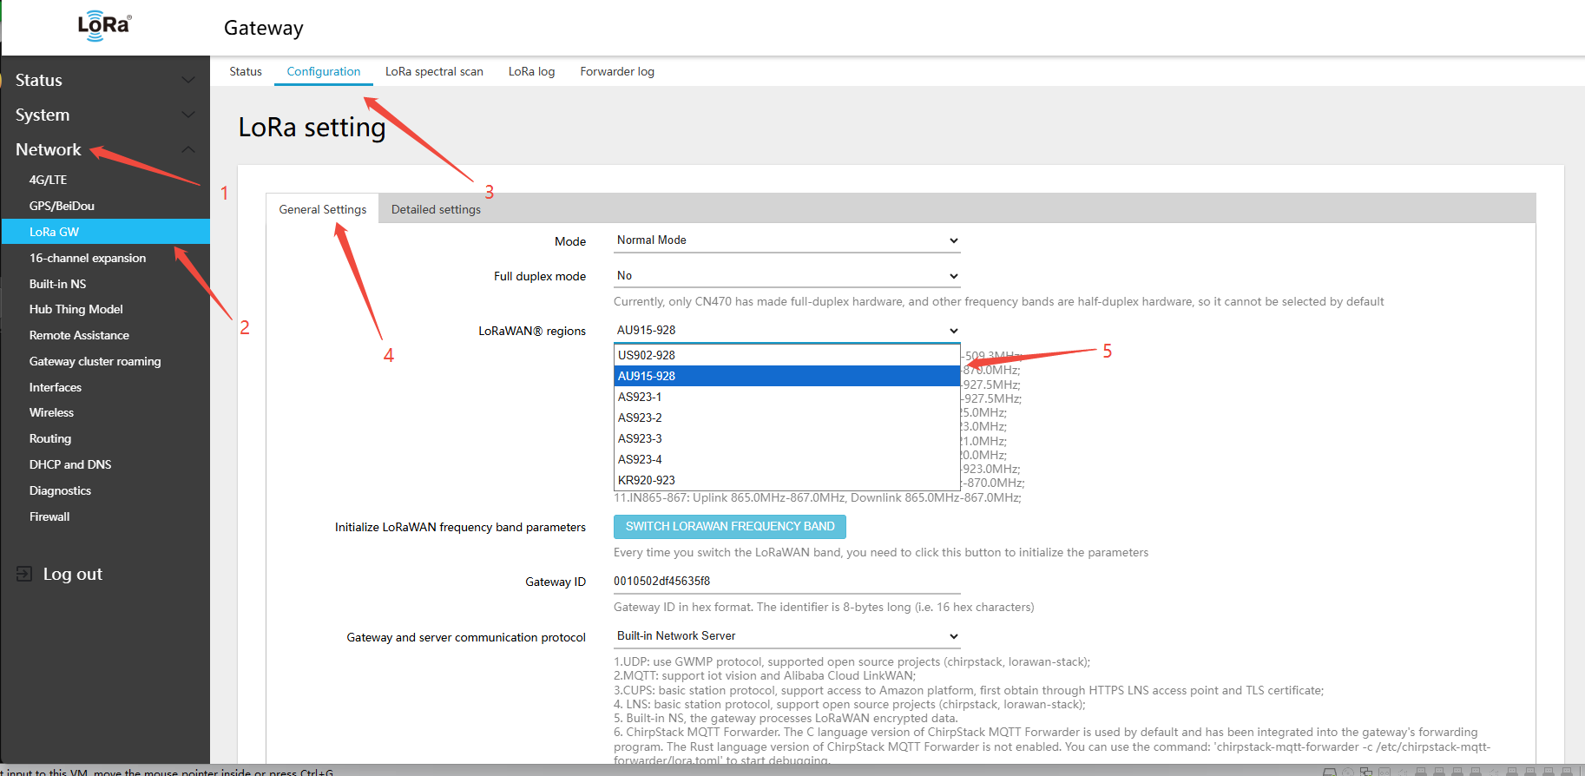Open the LoRa spectral scan tab
This screenshot has width=1585, height=776.
coord(434,71)
